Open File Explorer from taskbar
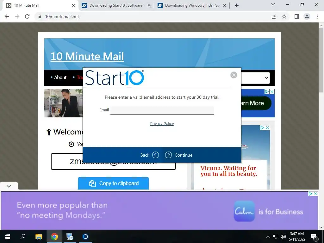324x243 pixels. tap(39, 237)
